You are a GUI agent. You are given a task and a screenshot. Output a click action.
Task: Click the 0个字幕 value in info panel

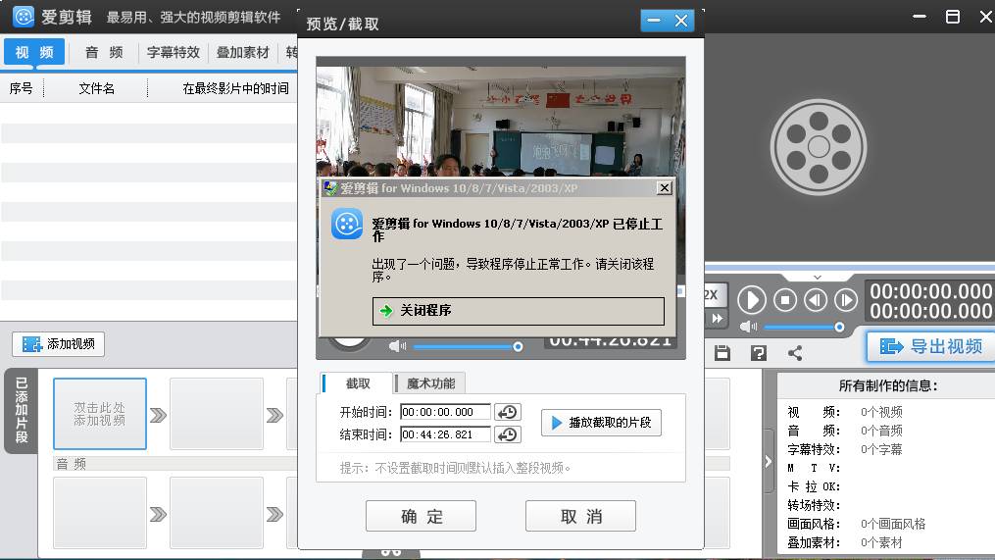coord(881,449)
